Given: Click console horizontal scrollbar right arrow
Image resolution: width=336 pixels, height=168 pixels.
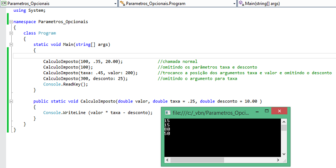Looking at the screenshot, I should tap(278, 160).
